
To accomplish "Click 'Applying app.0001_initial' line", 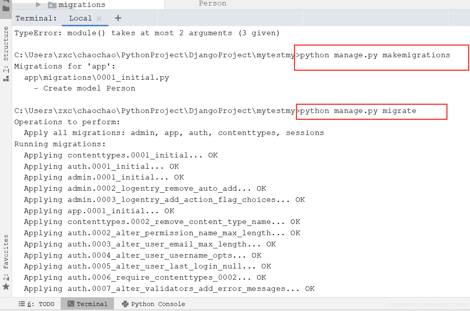I will (99, 211).
